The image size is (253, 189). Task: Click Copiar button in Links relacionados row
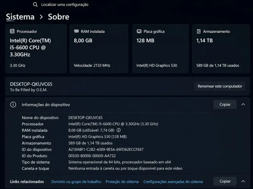coord(225,181)
